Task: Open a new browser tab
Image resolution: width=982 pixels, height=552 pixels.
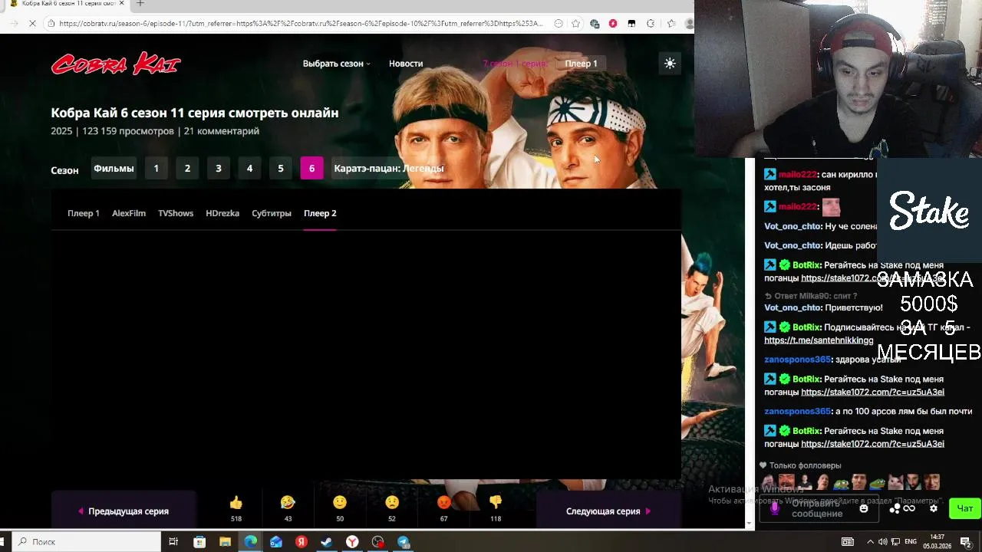Action: tap(140, 4)
